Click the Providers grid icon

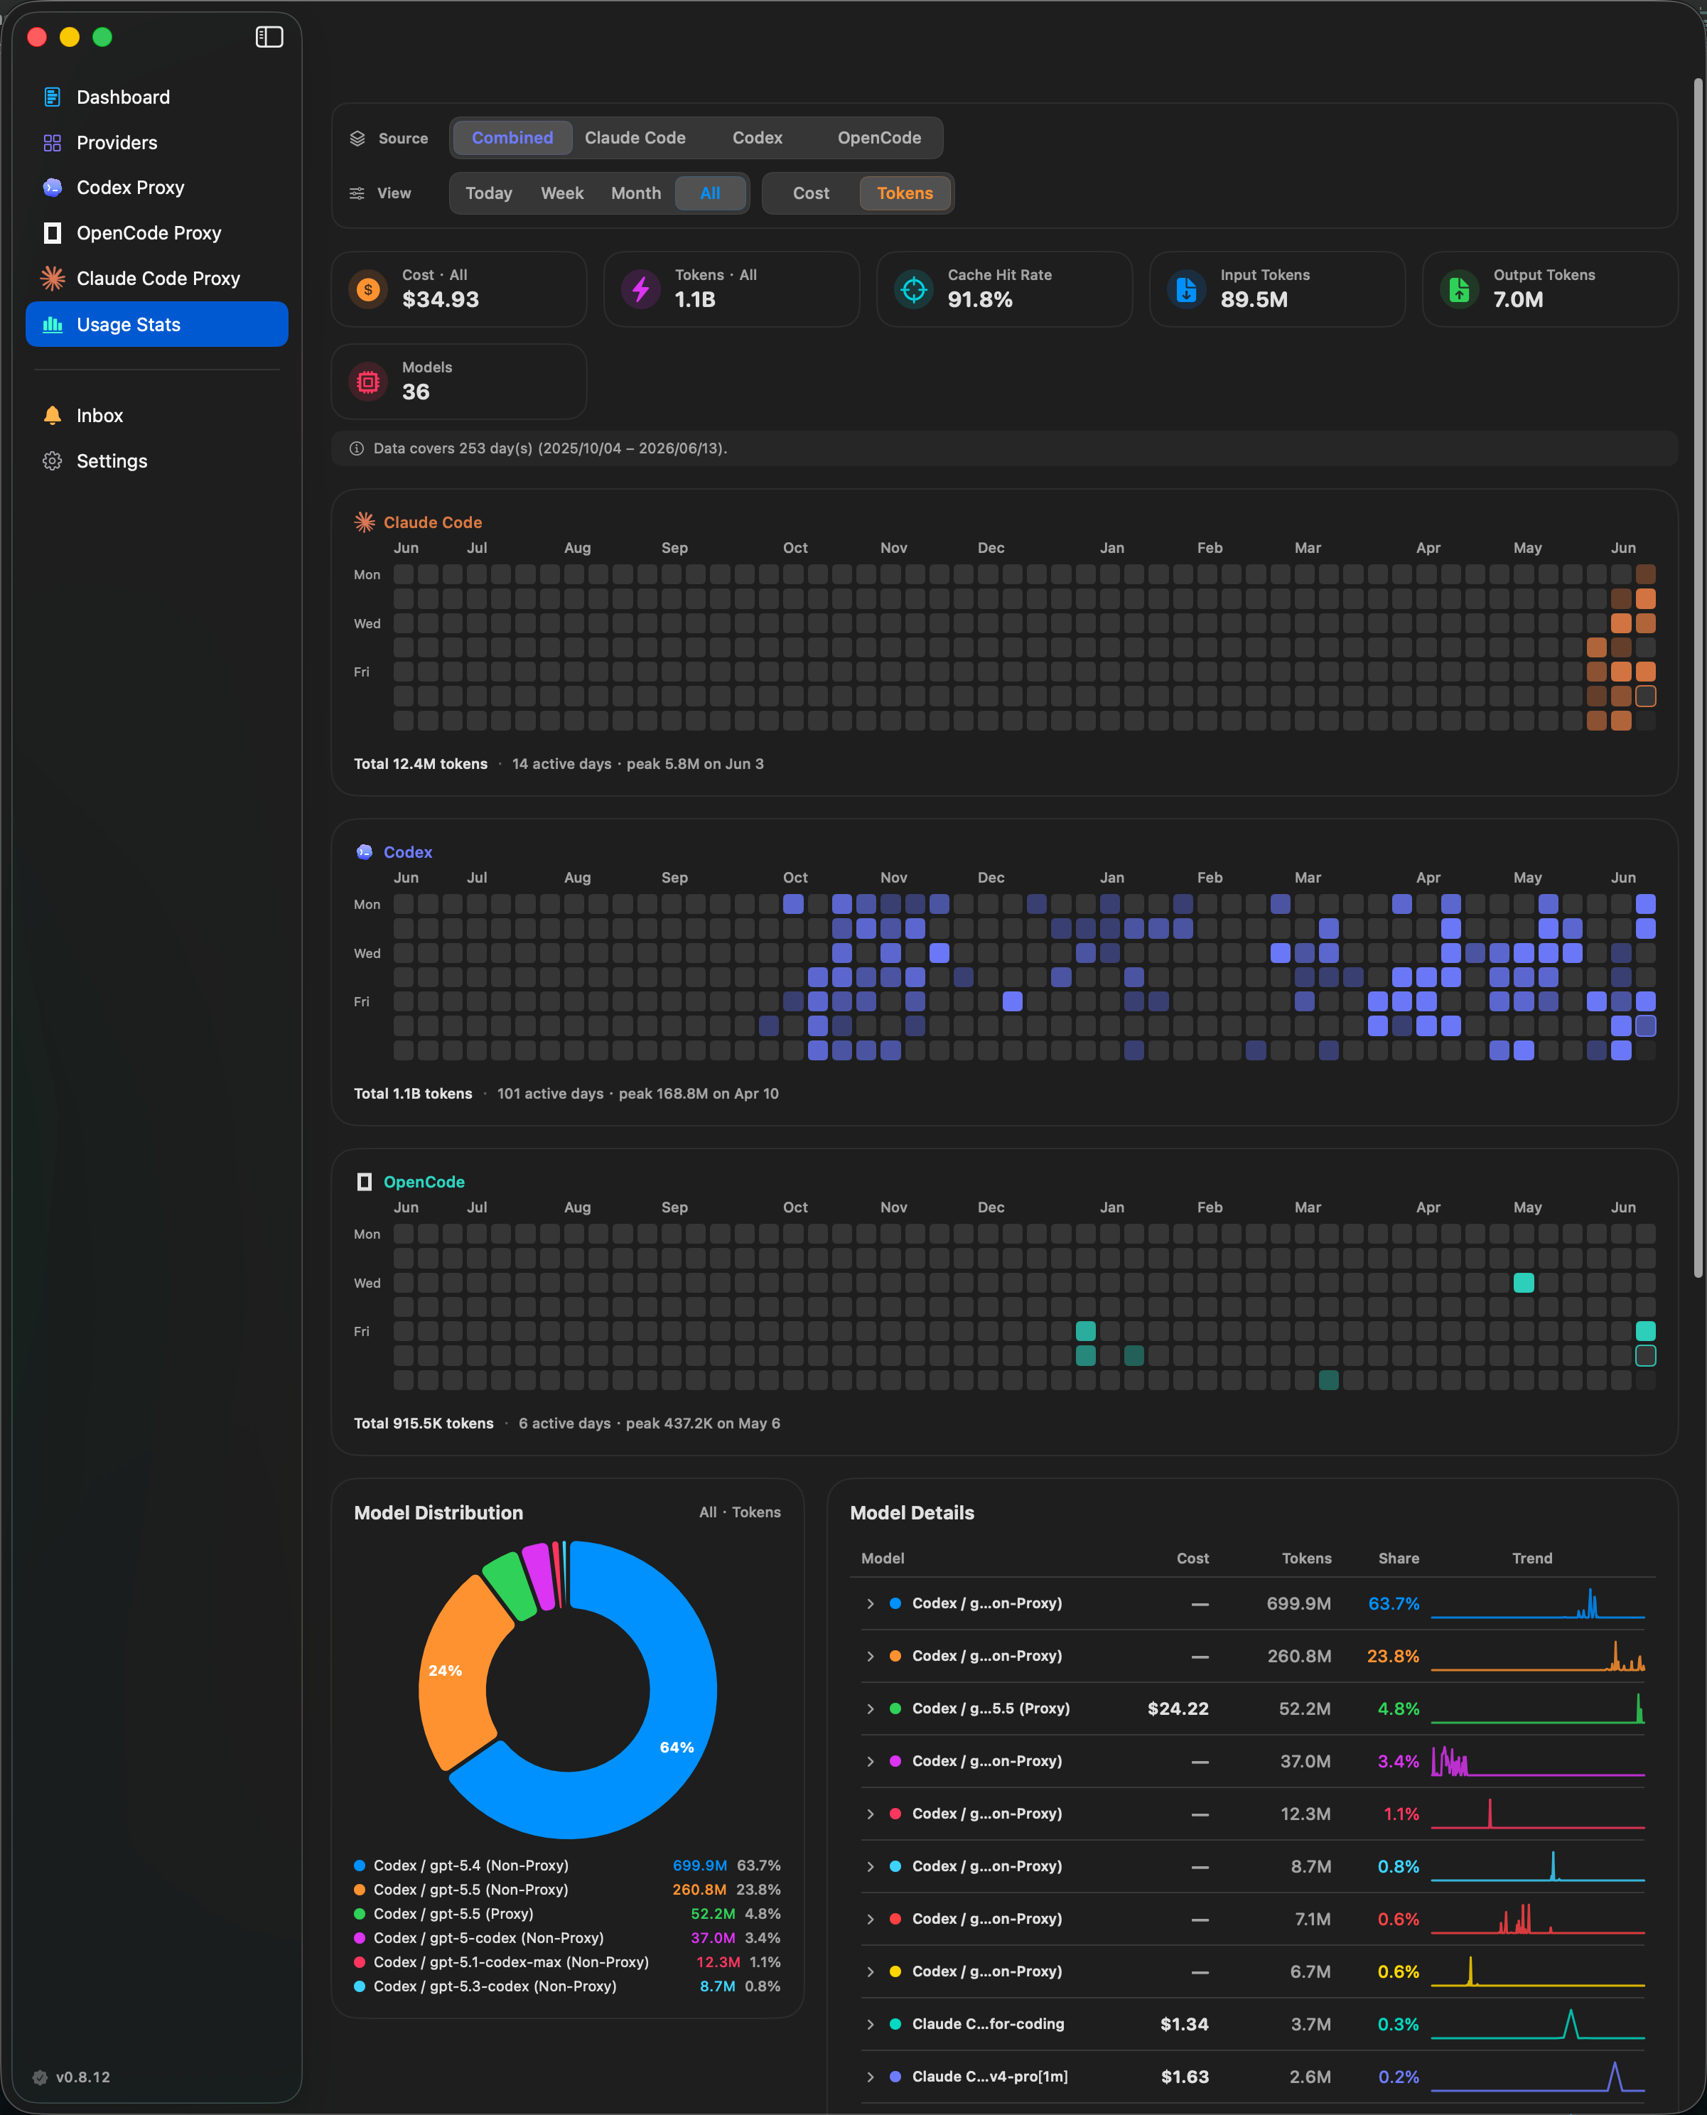[x=52, y=143]
